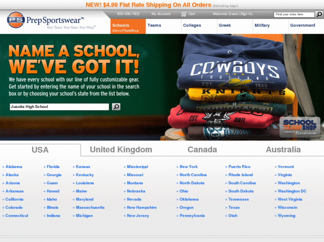Open the Texas state link
Image resolution: width=324 pixels, height=242 pixels.
(234, 207)
